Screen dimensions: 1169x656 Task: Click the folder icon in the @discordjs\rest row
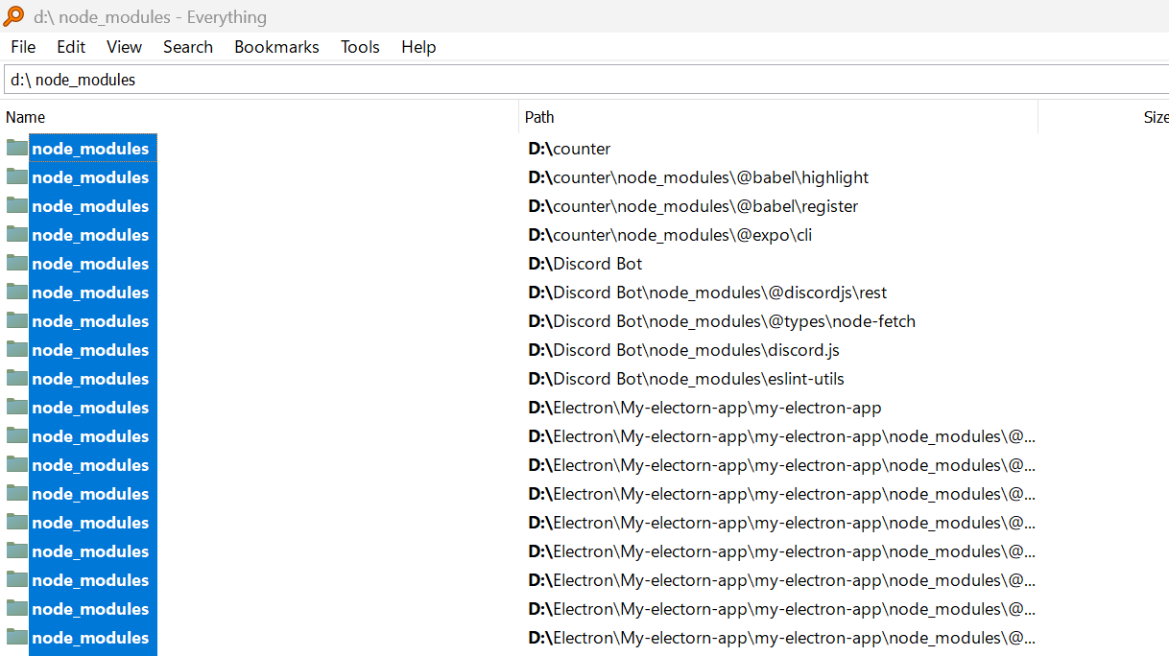17,292
